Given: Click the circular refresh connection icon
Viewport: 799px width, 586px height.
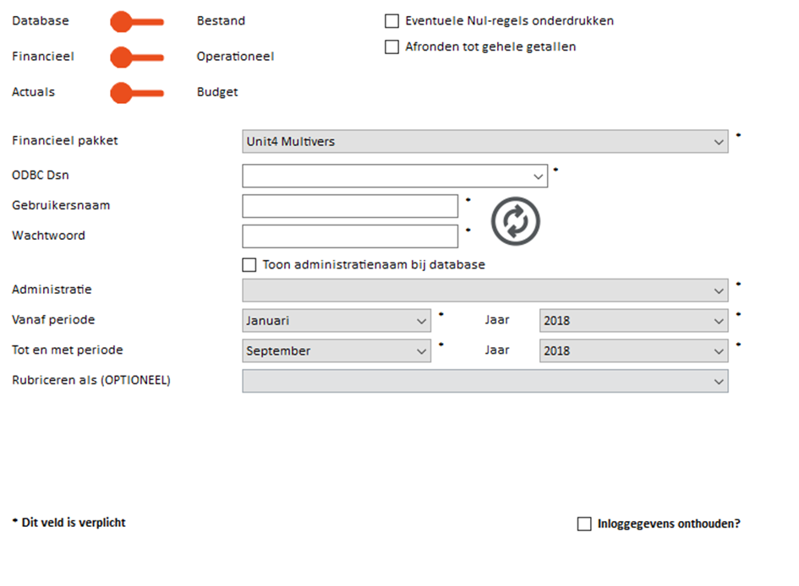Looking at the screenshot, I should (515, 221).
